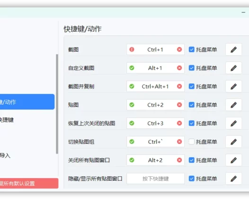Click the 自定义截图 row label

tap(81, 68)
